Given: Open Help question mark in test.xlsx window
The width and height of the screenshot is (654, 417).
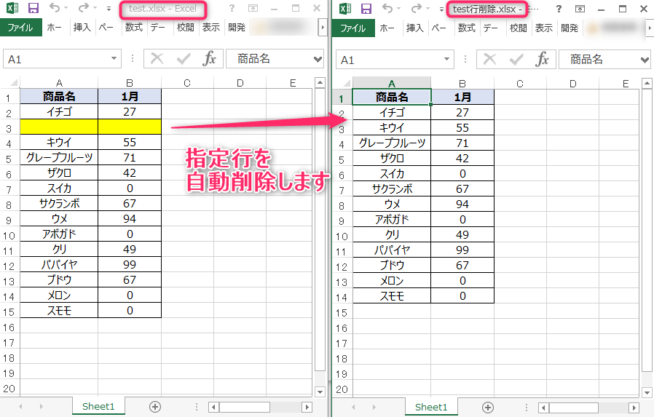Looking at the screenshot, I should click(232, 9).
